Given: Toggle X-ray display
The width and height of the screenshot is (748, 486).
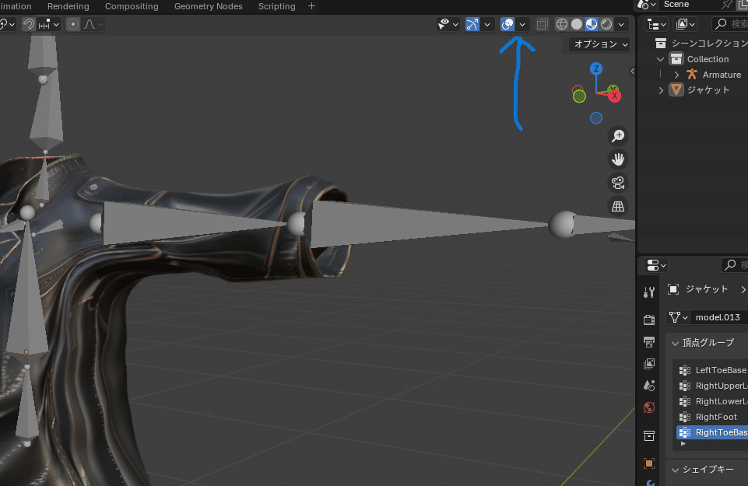Looking at the screenshot, I should (x=542, y=24).
